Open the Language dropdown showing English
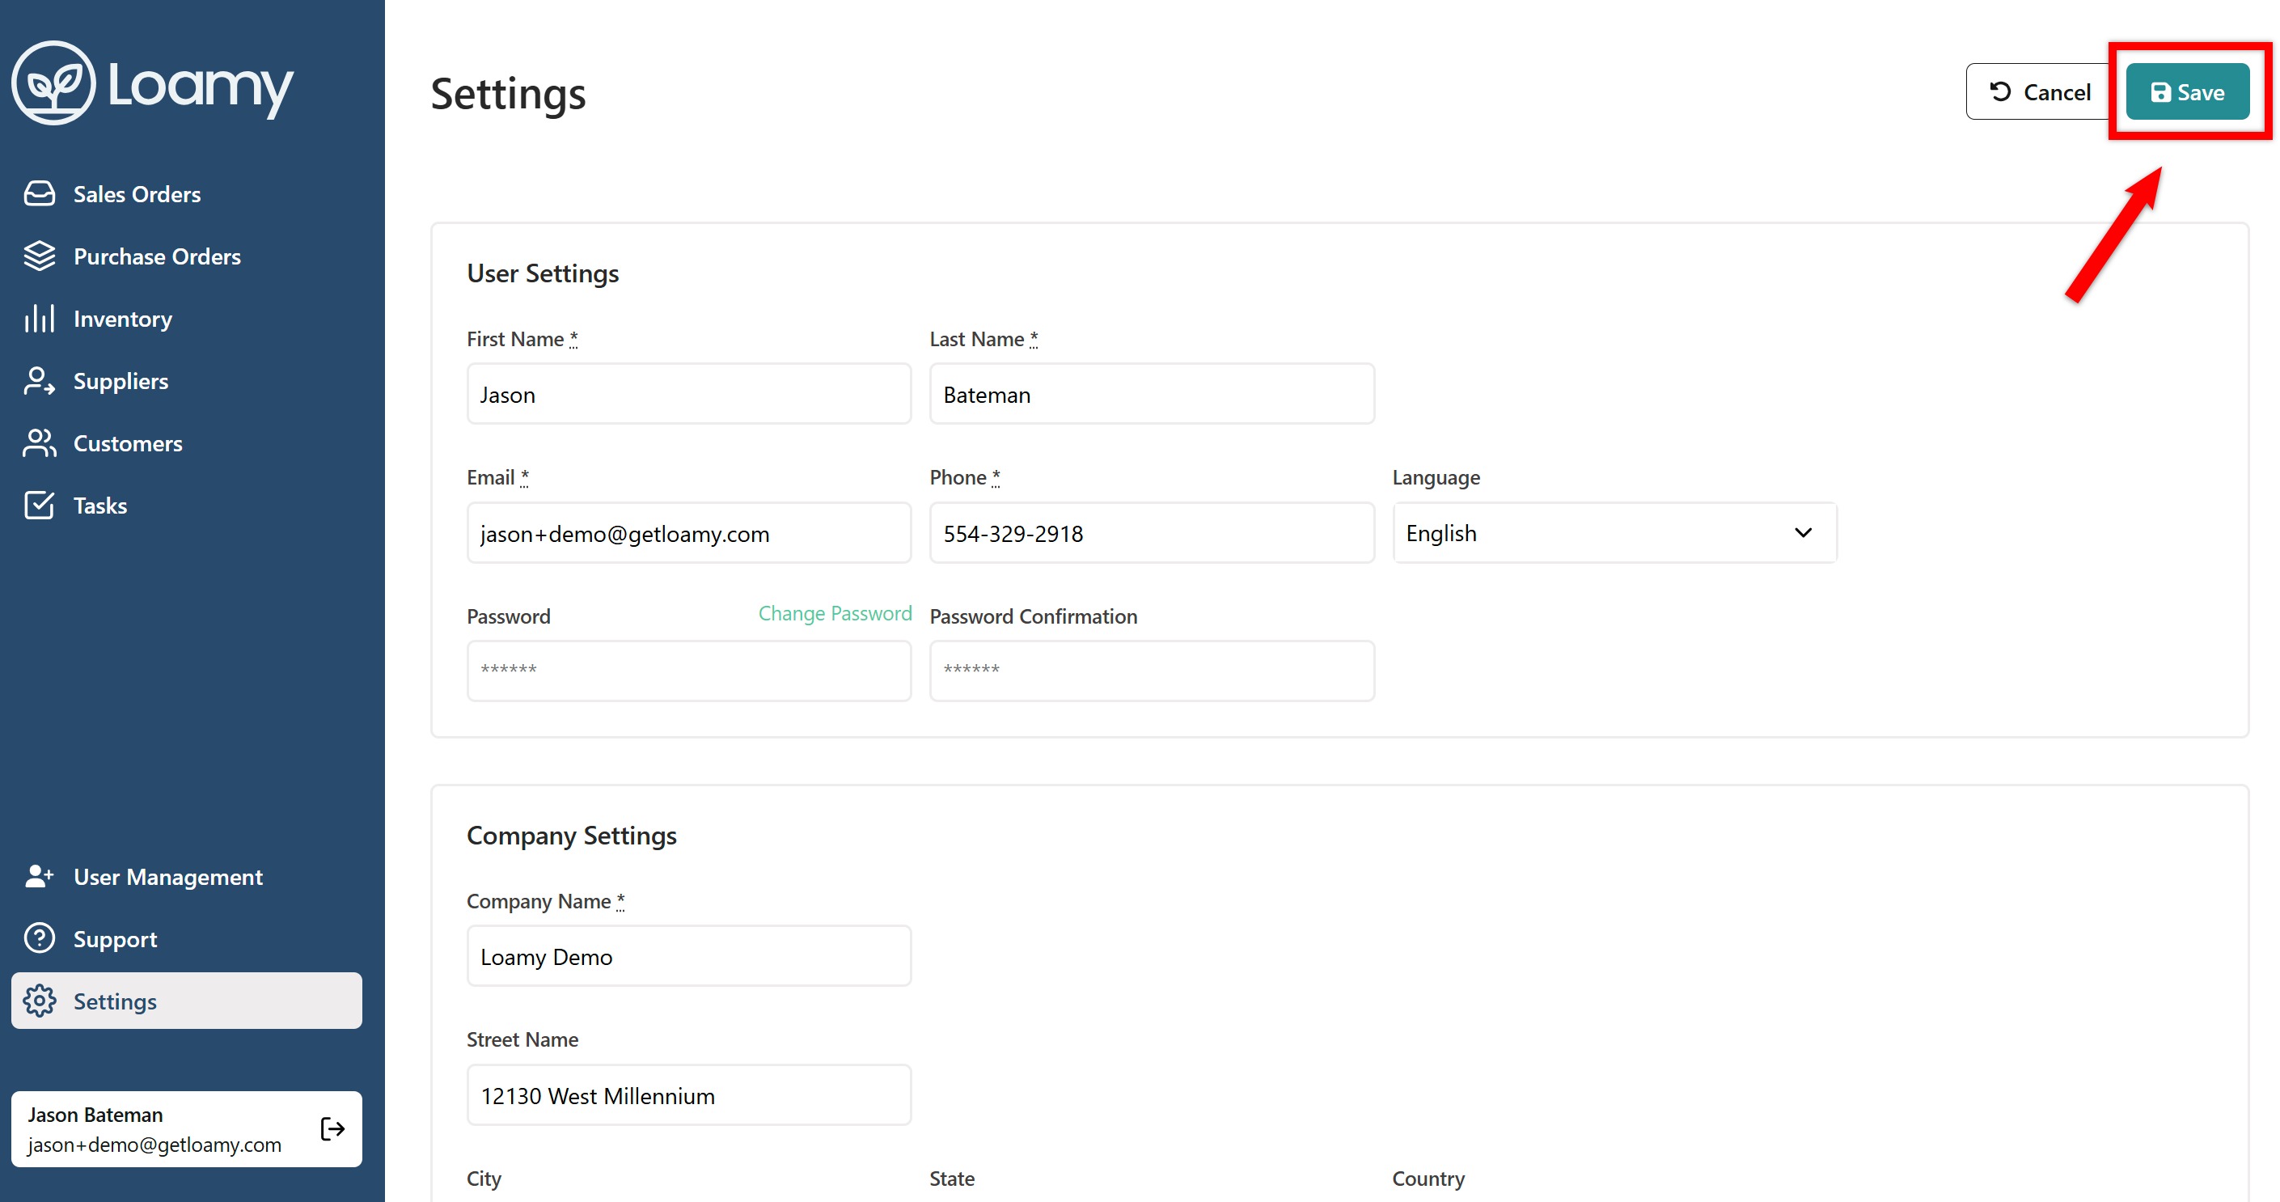The width and height of the screenshot is (2280, 1202). pyautogui.click(x=1614, y=533)
